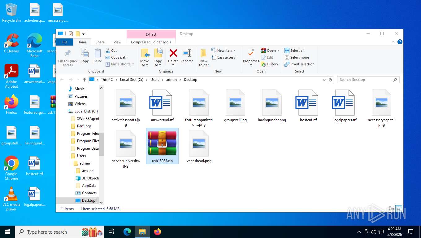Select groupstell.jpg in Explorer window
Image resolution: width=421 pixels, height=238 pixels.
tap(235, 105)
